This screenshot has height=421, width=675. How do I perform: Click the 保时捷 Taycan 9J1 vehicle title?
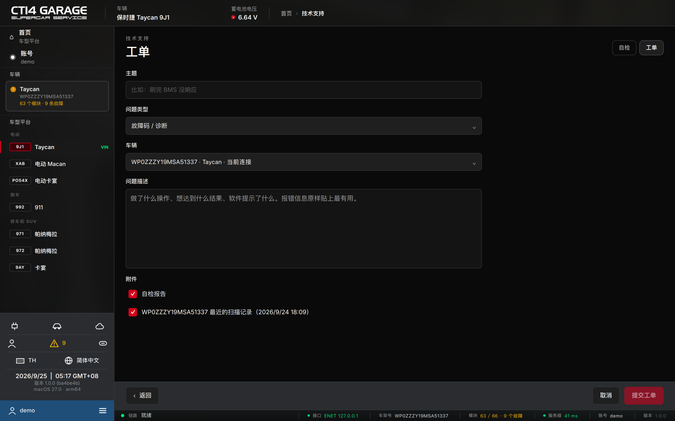pyautogui.click(x=143, y=17)
